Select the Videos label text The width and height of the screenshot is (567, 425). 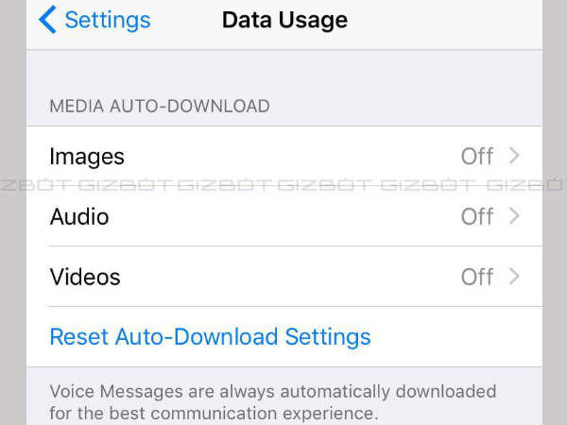tap(85, 277)
